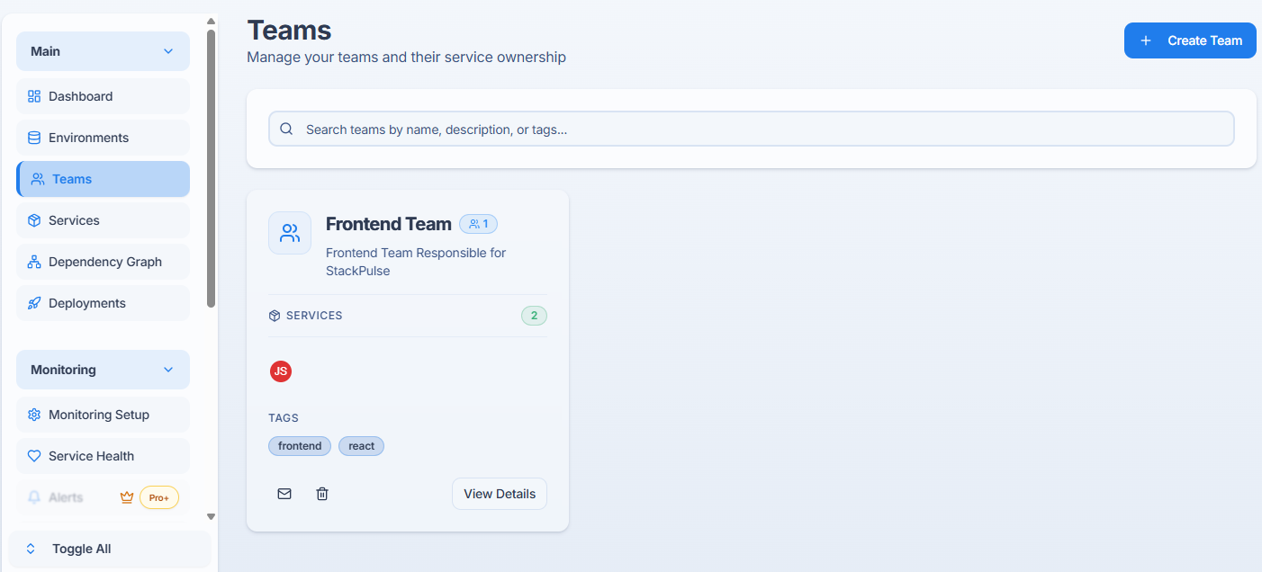The height and width of the screenshot is (572, 1262).
Task: Click the trash delete icon on team card
Action: 322,494
